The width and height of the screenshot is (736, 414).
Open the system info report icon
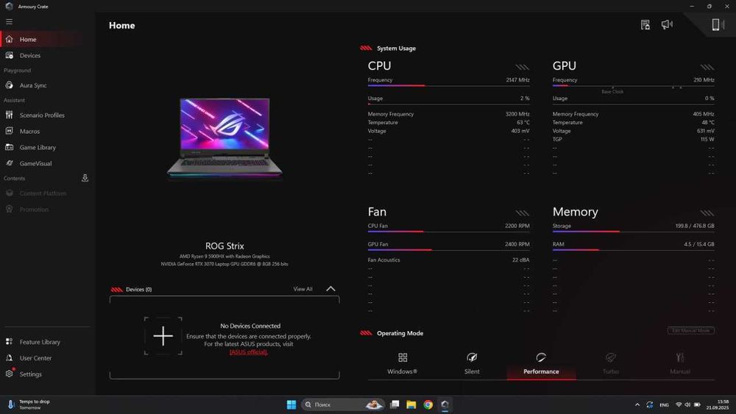[645, 25]
